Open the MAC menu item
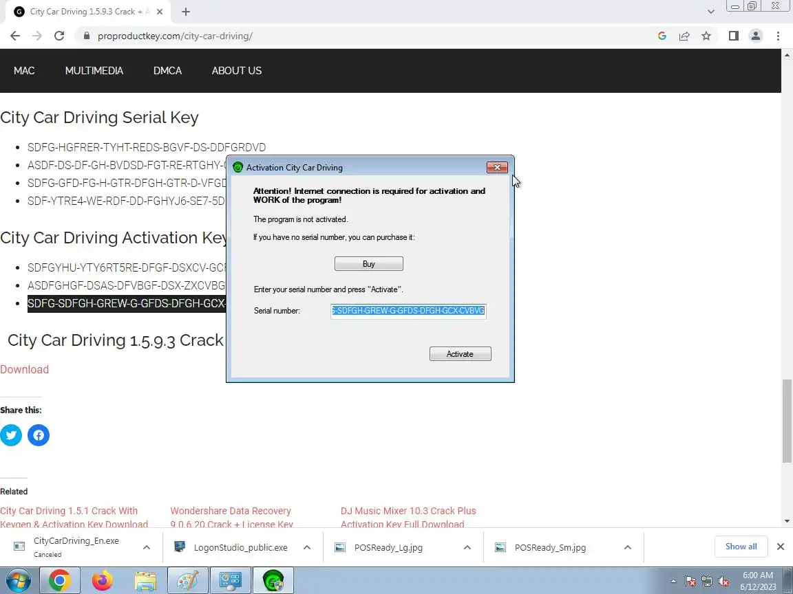The height and width of the screenshot is (594, 793). [x=24, y=71]
